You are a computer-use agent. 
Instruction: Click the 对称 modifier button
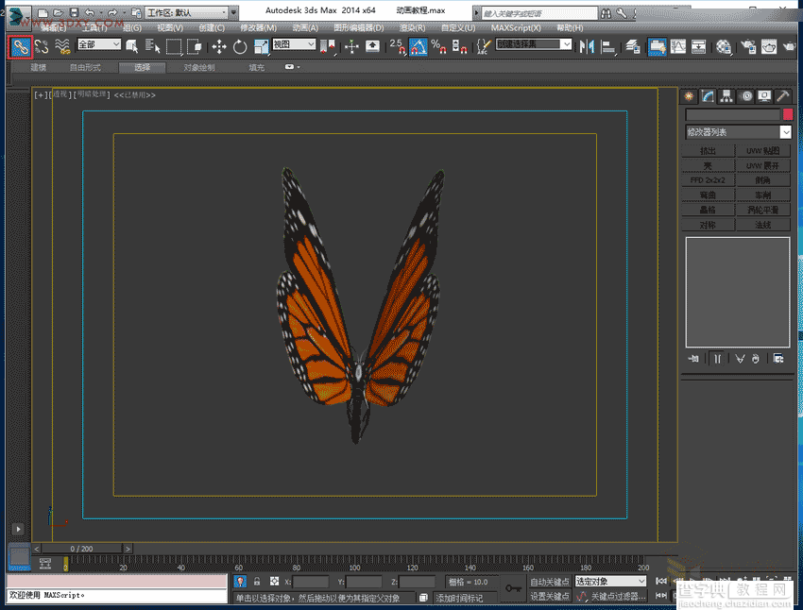708,225
